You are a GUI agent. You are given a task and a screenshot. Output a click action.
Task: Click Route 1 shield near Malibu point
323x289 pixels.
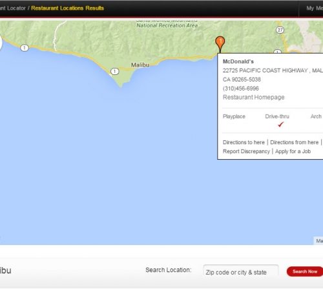(x=114, y=71)
